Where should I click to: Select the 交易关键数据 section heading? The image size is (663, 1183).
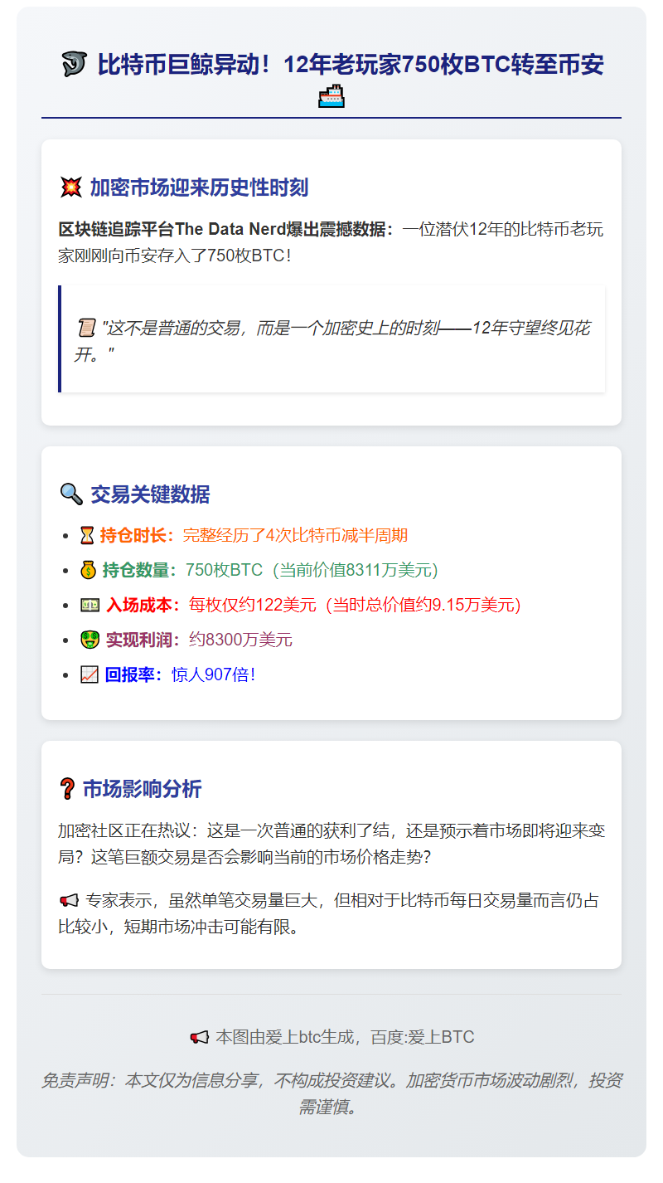click(x=150, y=494)
